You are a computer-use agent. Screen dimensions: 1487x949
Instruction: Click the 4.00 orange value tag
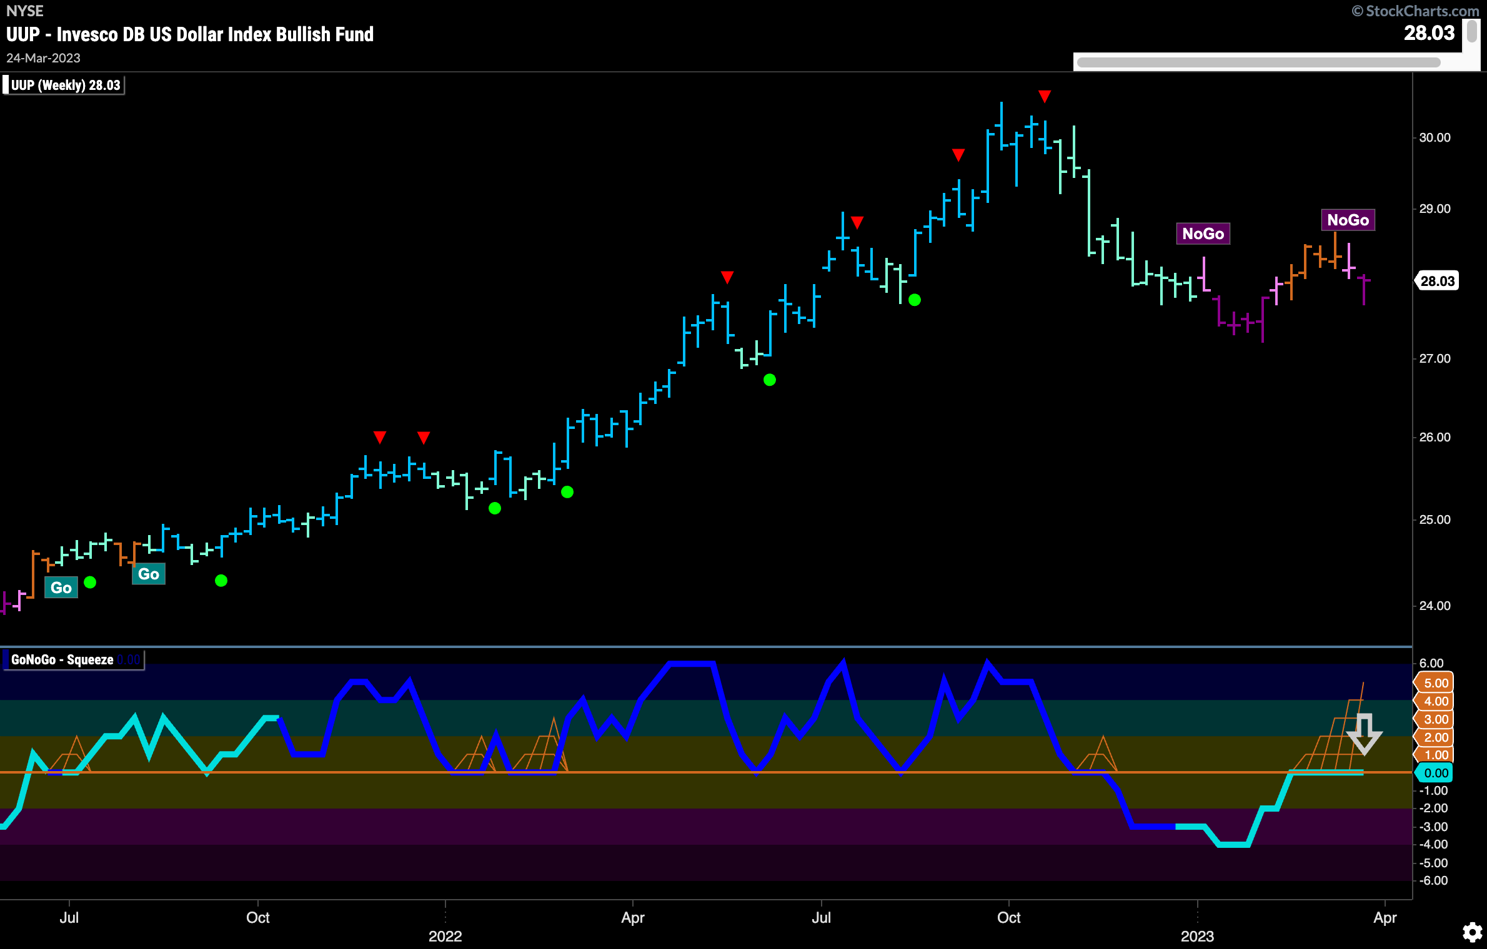[x=1435, y=701]
